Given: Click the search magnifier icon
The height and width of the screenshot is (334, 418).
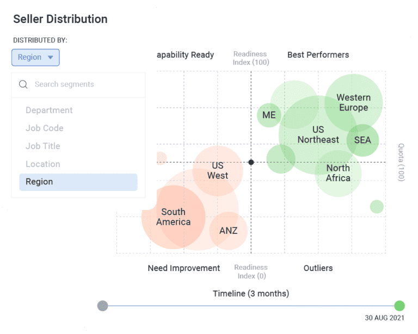Looking at the screenshot, I should pos(23,84).
